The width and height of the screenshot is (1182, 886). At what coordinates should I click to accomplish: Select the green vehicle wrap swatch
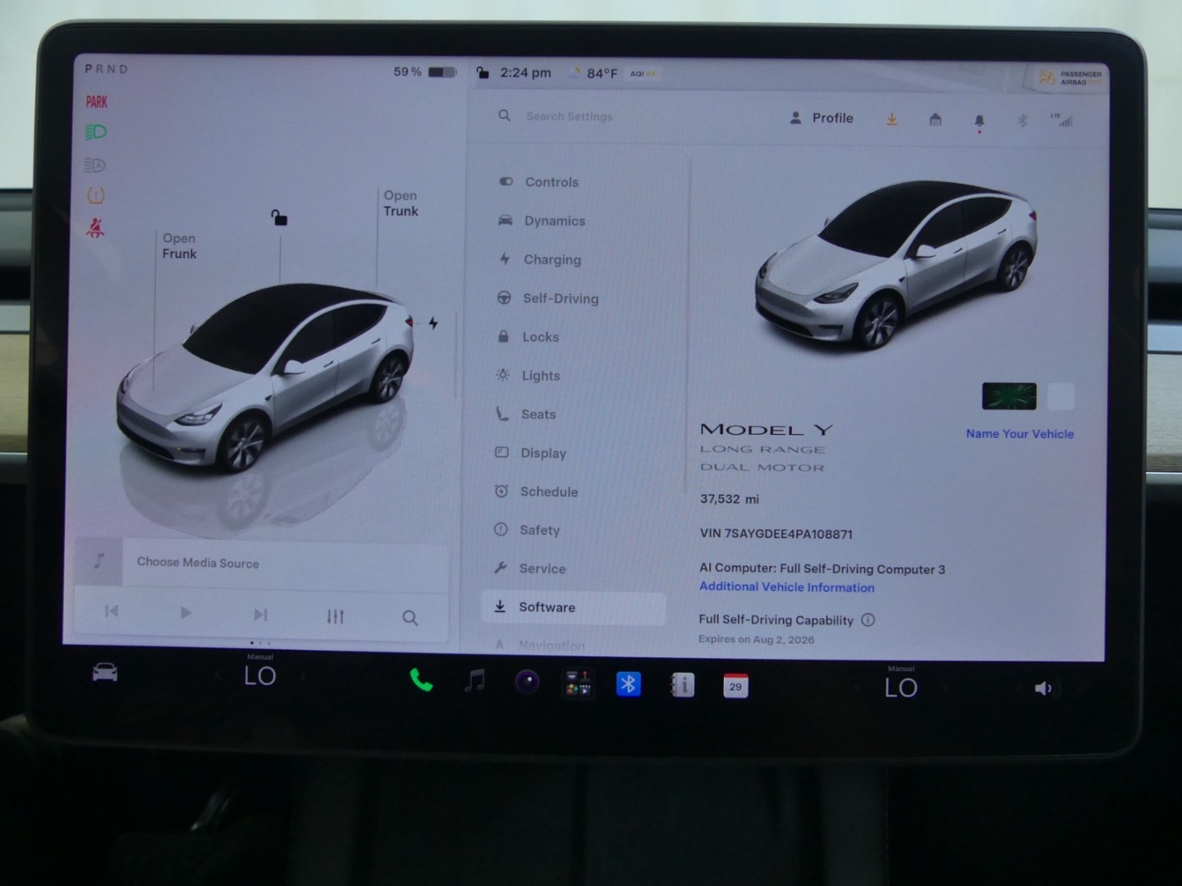[x=1009, y=396]
